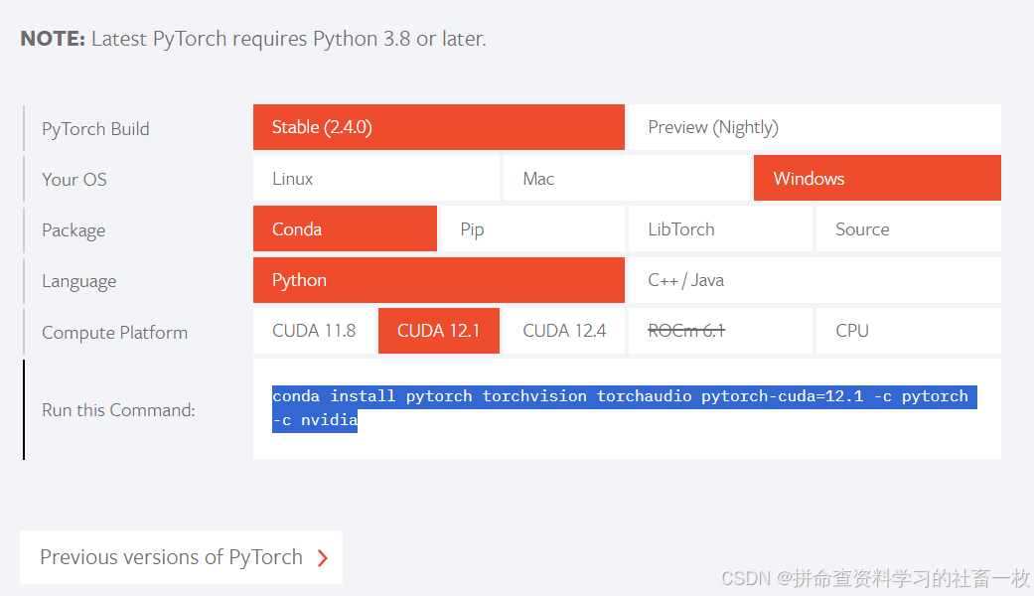Click the Package row label
The image size is (1034, 596).
(74, 230)
